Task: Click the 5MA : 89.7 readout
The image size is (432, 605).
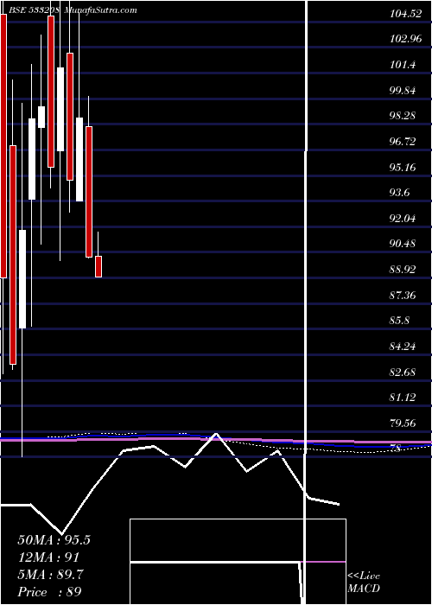Action: point(50,575)
